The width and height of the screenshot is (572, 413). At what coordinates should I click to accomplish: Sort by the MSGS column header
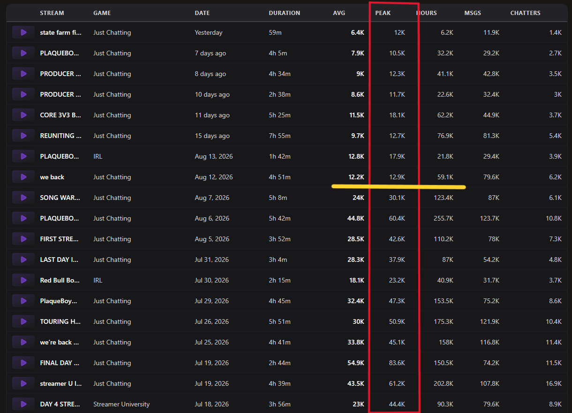(x=472, y=13)
